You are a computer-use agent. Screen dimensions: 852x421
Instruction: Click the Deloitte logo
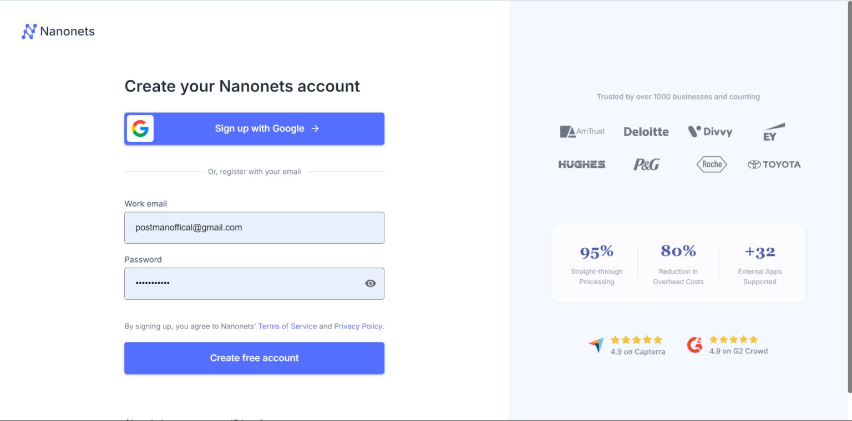646,132
